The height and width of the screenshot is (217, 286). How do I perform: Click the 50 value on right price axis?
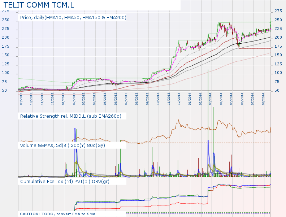(x=277, y=90)
